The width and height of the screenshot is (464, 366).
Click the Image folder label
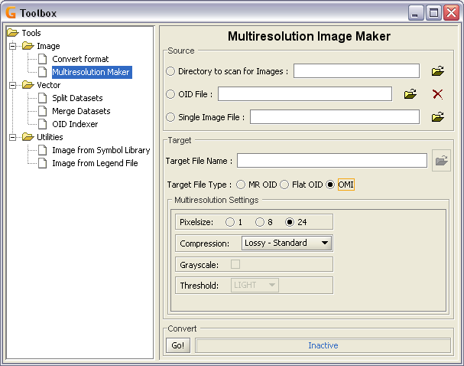48,46
